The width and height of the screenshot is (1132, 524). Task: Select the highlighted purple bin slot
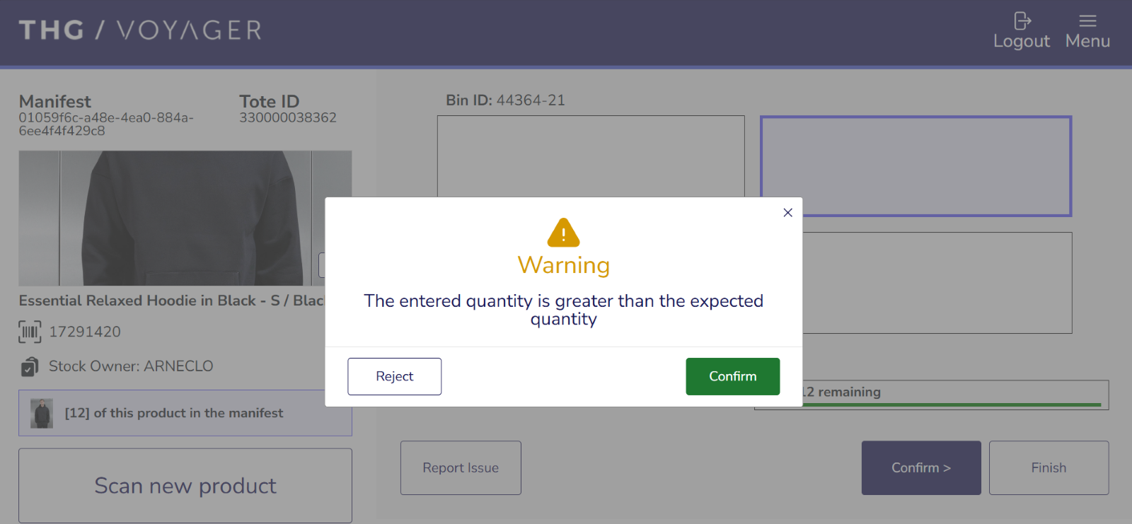coord(916,166)
